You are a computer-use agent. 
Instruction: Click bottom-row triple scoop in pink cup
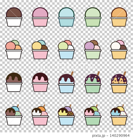point(40,115)
